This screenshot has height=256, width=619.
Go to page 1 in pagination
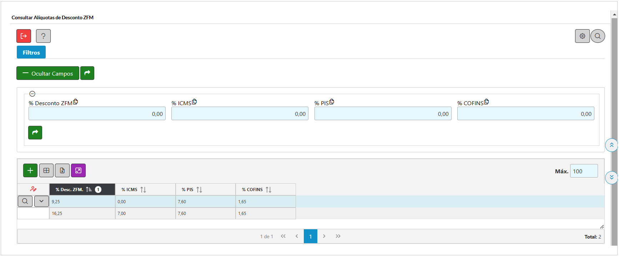[310, 236]
